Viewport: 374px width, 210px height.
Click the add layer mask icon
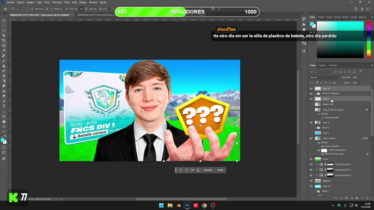click(x=346, y=198)
